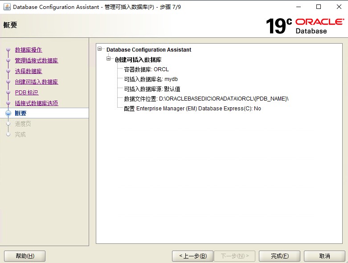Cancel the wizard with 取消 button
The width and height of the screenshot is (348, 263).
click(x=324, y=256)
